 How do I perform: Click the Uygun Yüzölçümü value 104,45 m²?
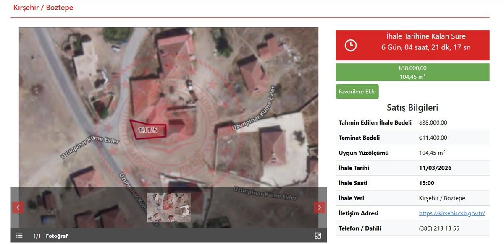tap(432, 153)
